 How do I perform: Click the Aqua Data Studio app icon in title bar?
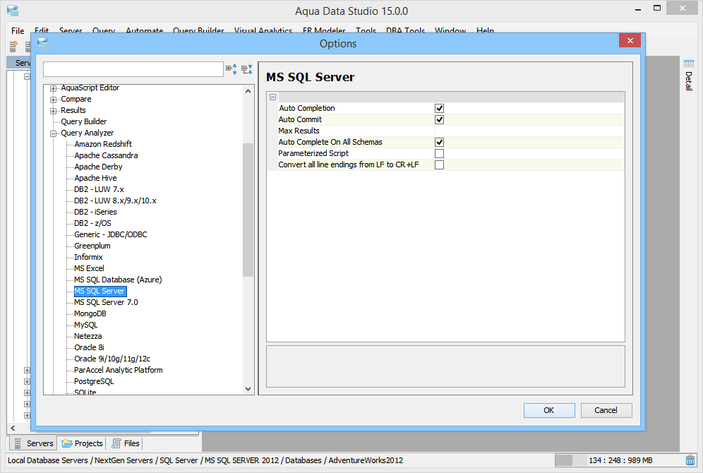pyautogui.click(x=13, y=10)
